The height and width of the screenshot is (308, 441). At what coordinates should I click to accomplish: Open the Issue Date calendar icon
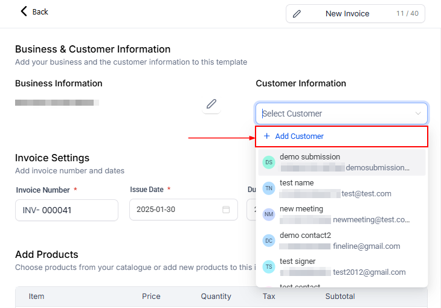pyautogui.click(x=226, y=210)
